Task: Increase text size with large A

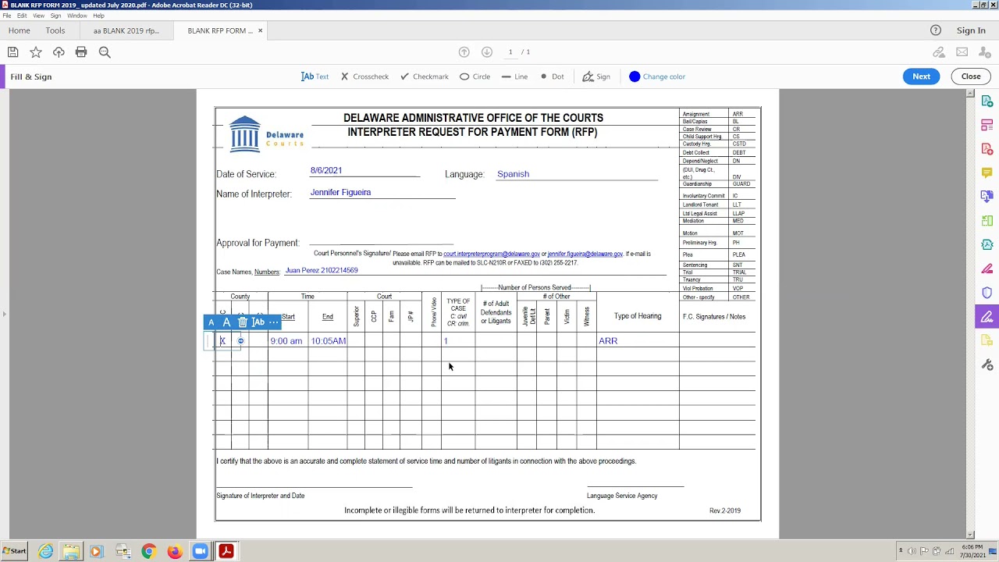Action: point(226,322)
